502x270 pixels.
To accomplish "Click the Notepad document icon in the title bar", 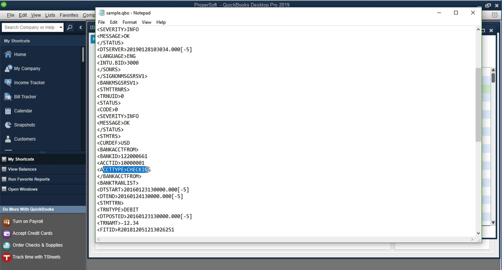I will [x=102, y=13].
